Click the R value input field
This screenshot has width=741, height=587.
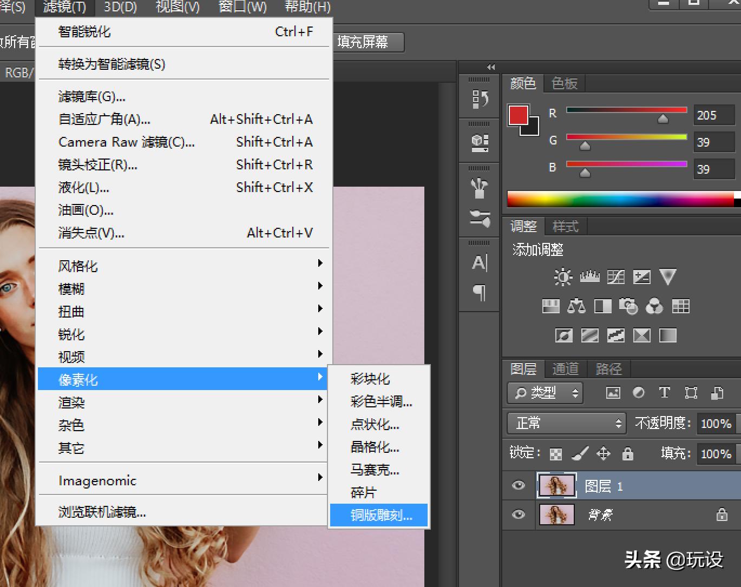[713, 115]
